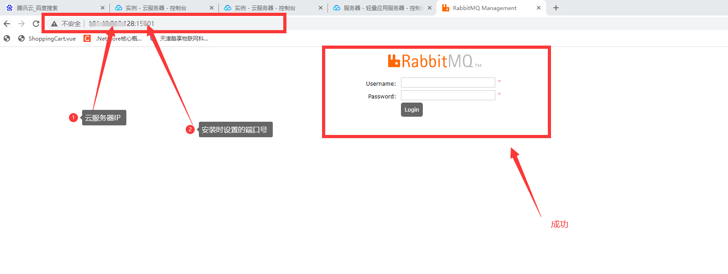The height and width of the screenshot is (274, 728).
Task: Open the .NET Core核心概 bookmark
Action: tap(113, 38)
